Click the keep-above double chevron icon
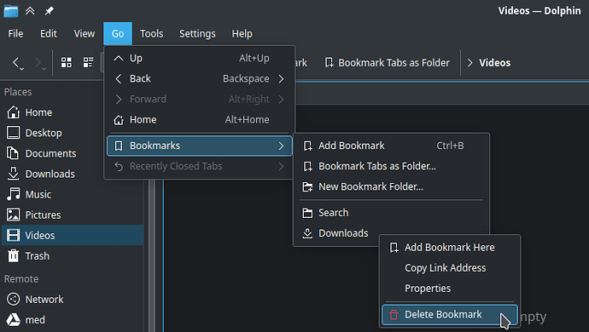This screenshot has width=589, height=332. tap(30, 11)
